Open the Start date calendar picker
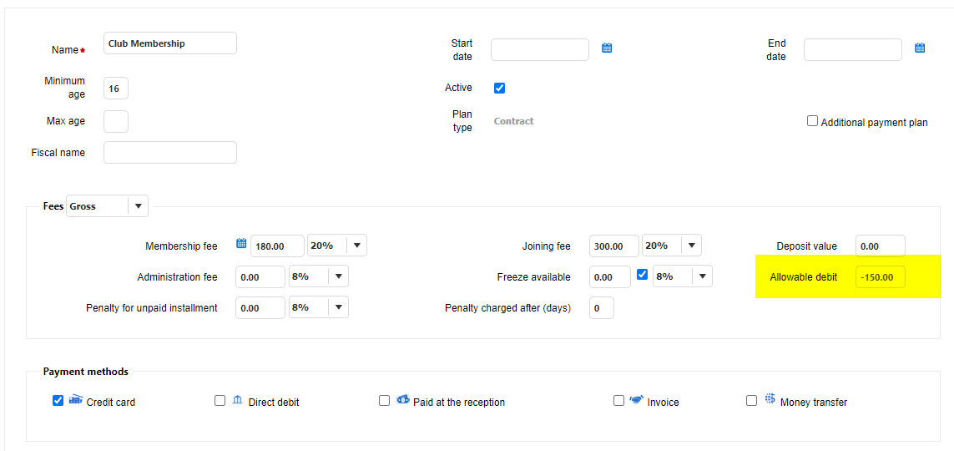The height and width of the screenshot is (451, 954). (x=607, y=48)
